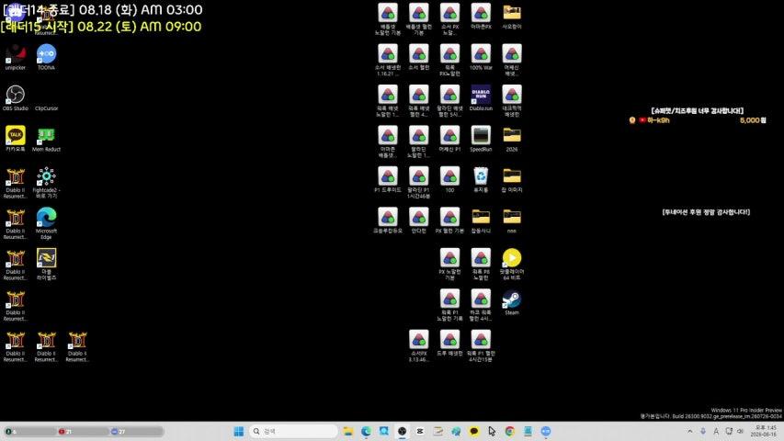Open the Windows Start menu
Image resolution: width=784 pixels, height=441 pixels.
(x=238, y=431)
